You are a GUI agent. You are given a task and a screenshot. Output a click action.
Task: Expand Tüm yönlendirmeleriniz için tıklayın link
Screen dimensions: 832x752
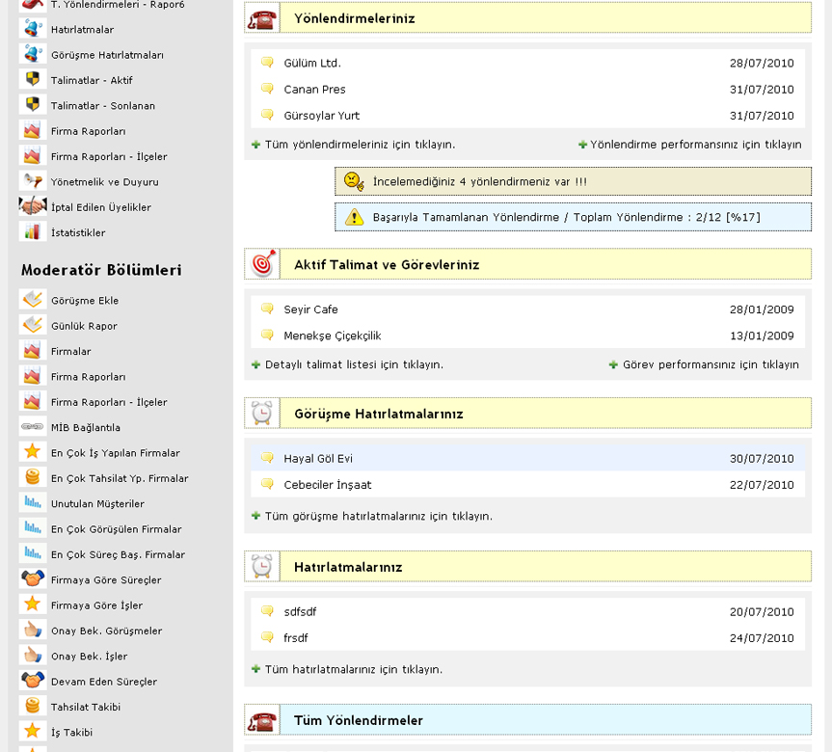[x=360, y=145]
